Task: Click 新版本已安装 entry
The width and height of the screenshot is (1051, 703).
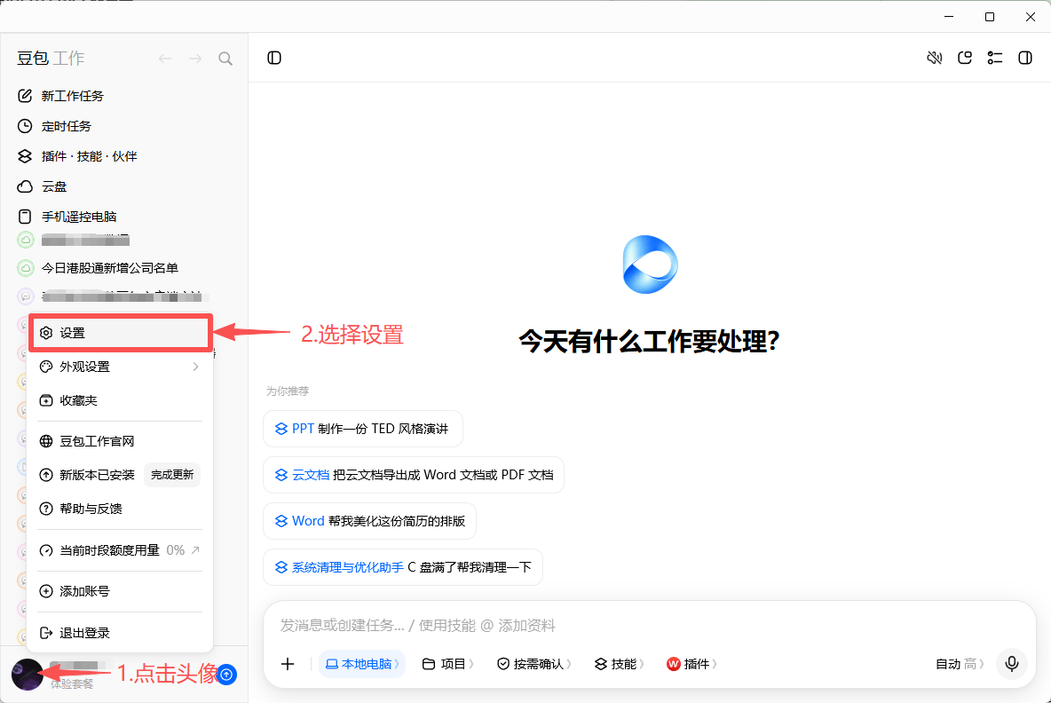Action: coord(97,475)
